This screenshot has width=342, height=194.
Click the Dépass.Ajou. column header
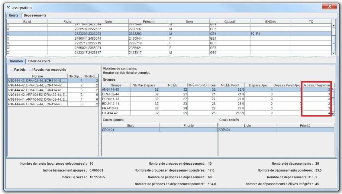(x=259, y=85)
